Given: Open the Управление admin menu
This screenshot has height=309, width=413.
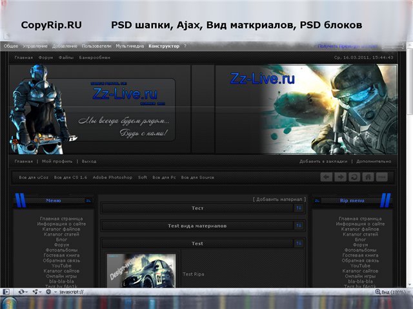Looking at the screenshot, I should [x=35, y=46].
